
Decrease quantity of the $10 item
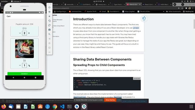tap(20, 33)
